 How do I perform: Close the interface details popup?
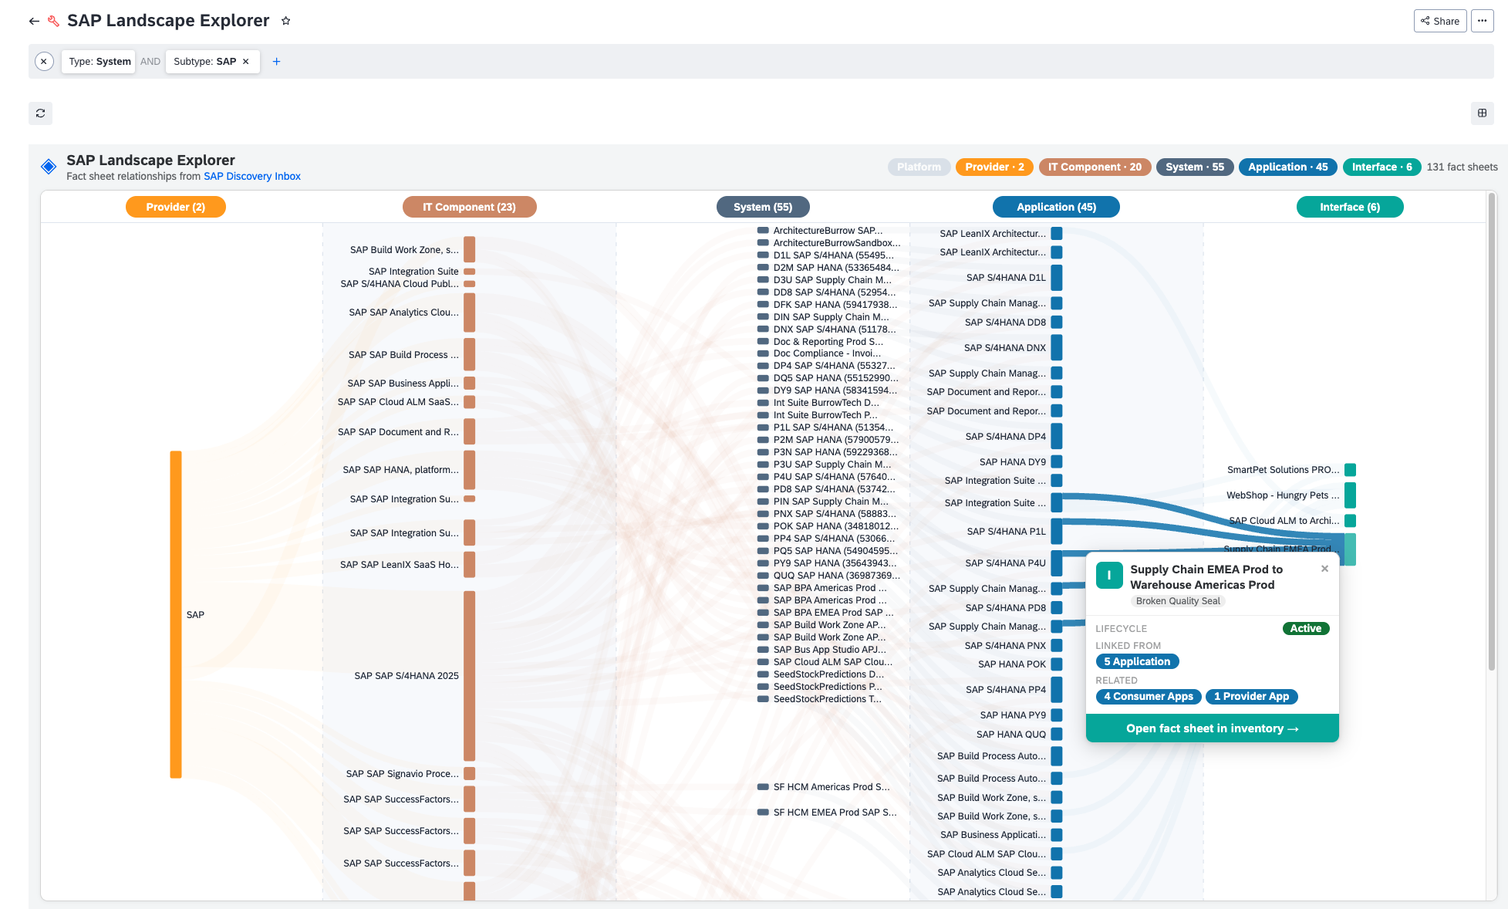tap(1324, 569)
